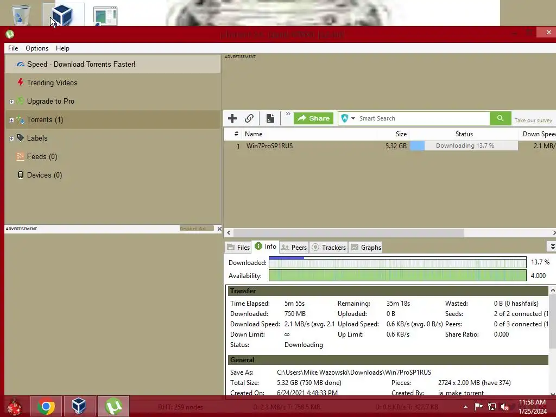Click the Add Torrent plus icon
This screenshot has height=417, width=556.
[x=232, y=118]
